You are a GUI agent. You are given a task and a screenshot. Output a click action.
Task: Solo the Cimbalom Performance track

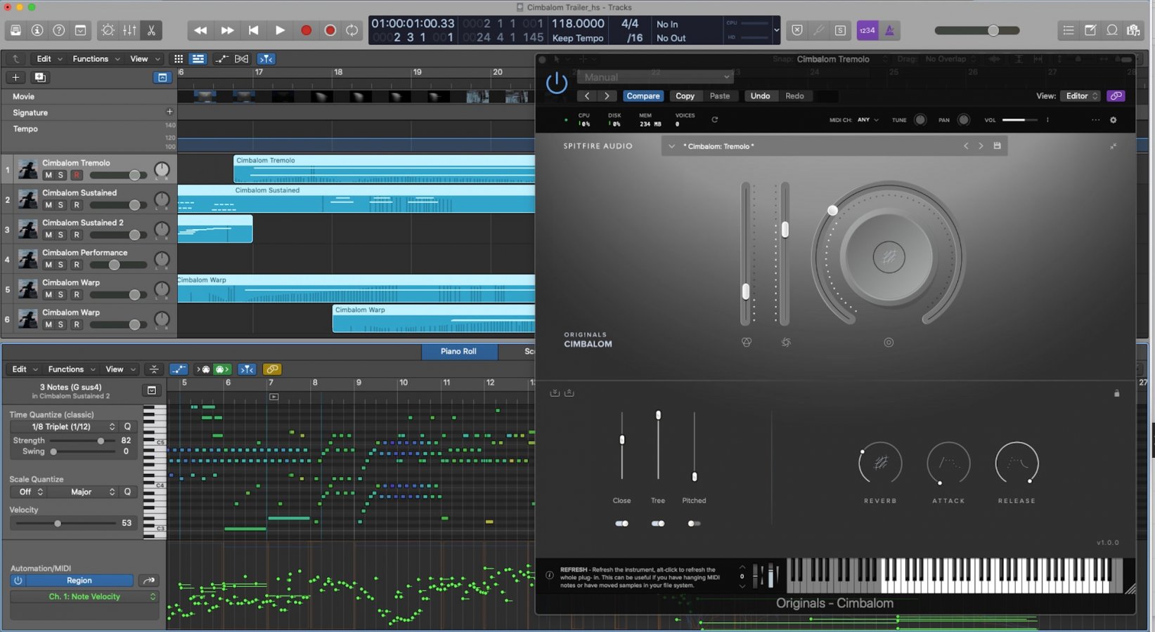pos(61,265)
